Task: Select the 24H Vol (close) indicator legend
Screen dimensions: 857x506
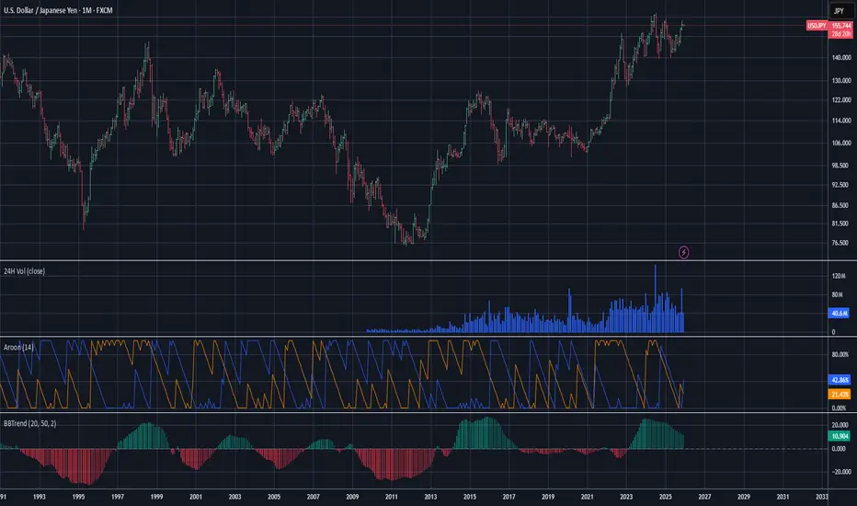Action: pyautogui.click(x=24, y=270)
